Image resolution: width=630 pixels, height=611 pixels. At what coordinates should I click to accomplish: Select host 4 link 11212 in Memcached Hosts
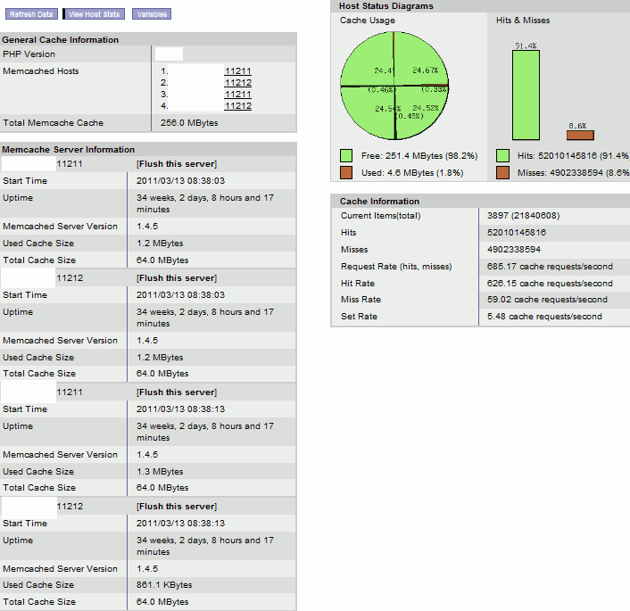237,106
